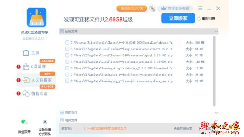Viewport: 244px width, 137px height.
Task: Collapse the 压缩文件 section chevron
Action: click(x=216, y=32)
